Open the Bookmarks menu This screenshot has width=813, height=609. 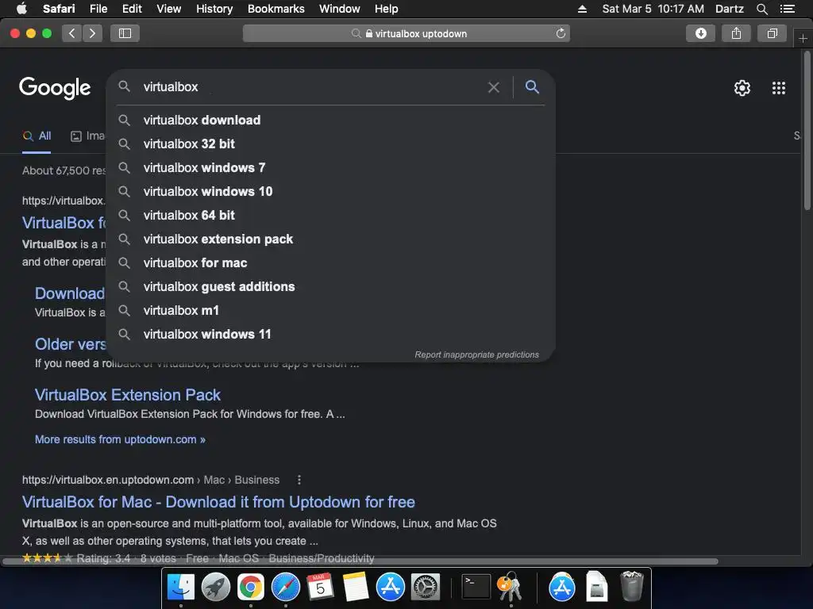(275, 9)
